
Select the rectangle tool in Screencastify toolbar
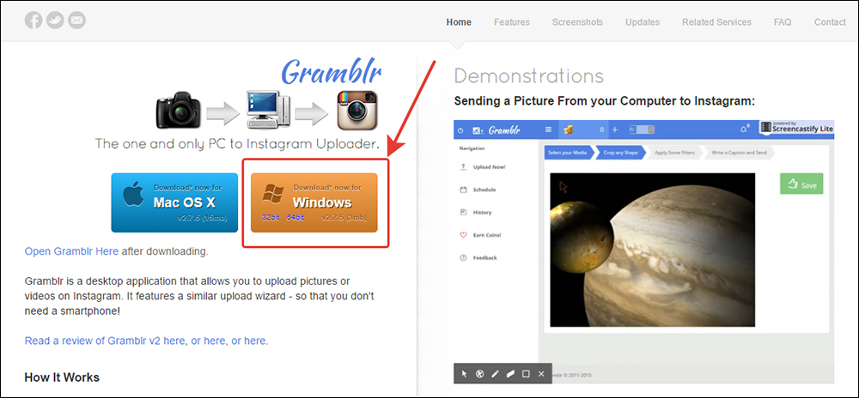click(x=526, y=374)
